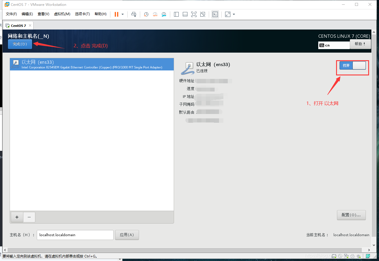The image size is (379, 261).
Task: Show or hide the library sidebar
Action: point(176,14)
